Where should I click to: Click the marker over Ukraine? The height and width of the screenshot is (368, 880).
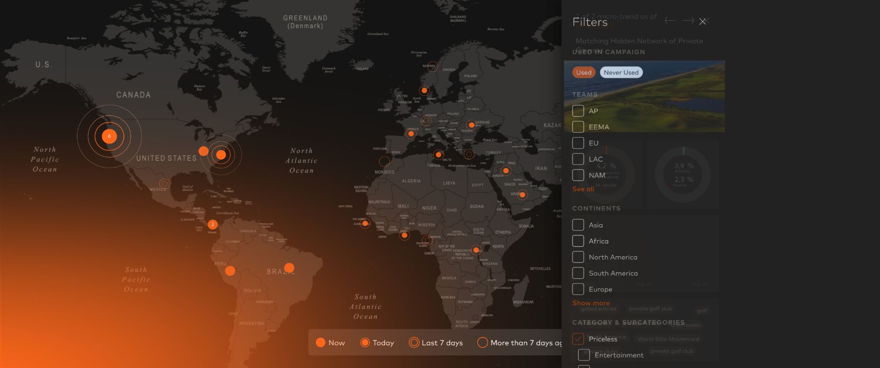pyautogui.click(x=471, y=125)
